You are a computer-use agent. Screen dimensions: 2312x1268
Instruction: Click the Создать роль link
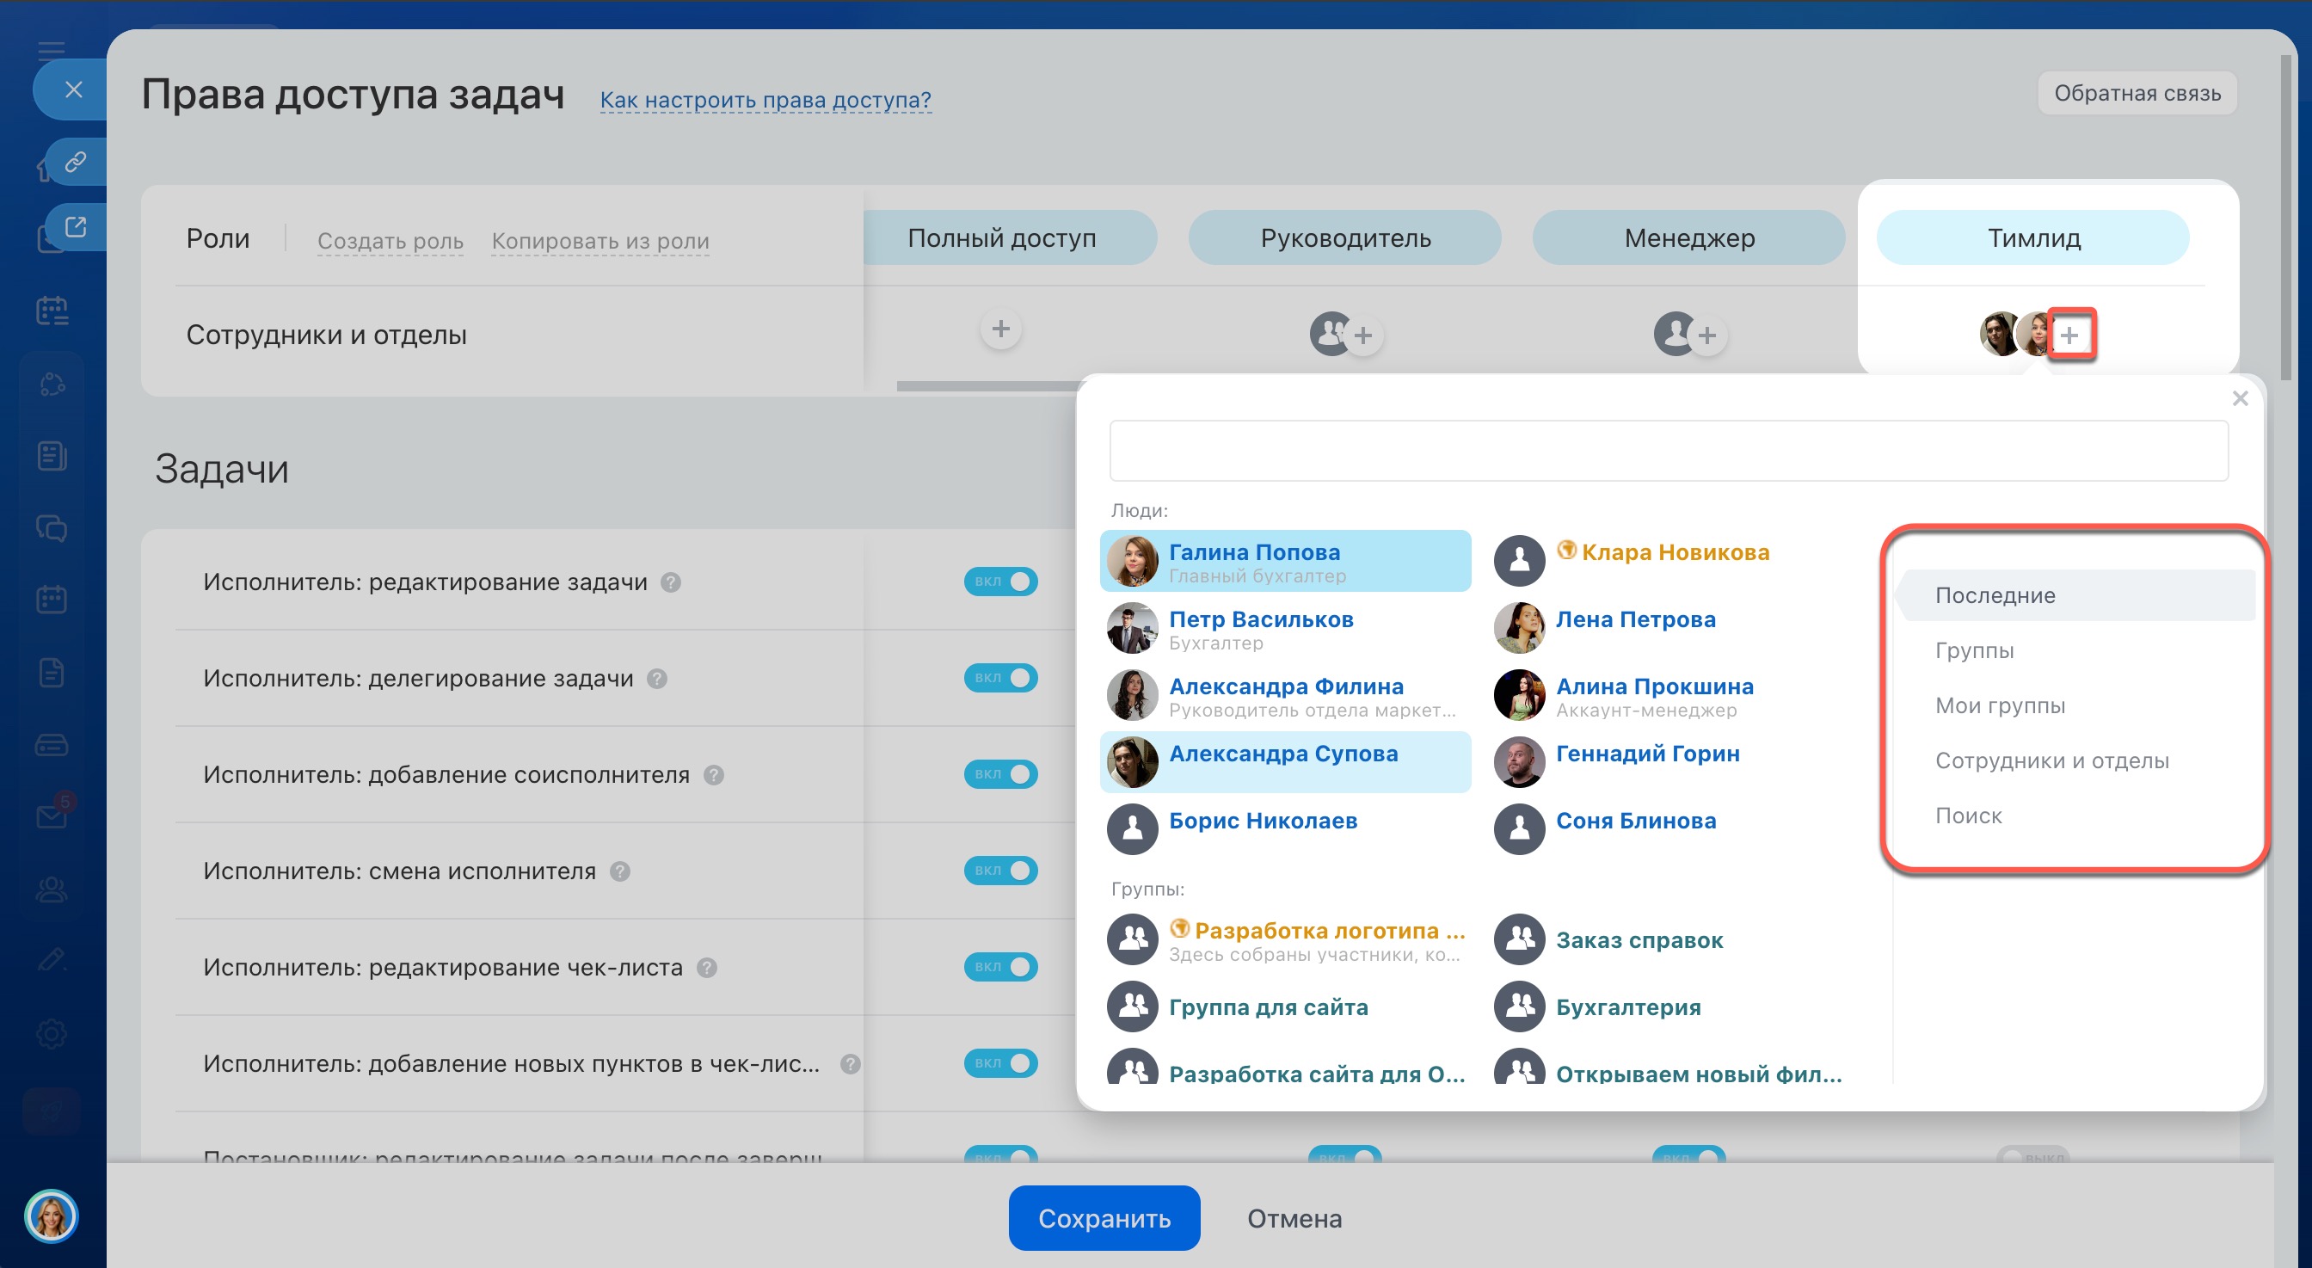tap(390, 241)
